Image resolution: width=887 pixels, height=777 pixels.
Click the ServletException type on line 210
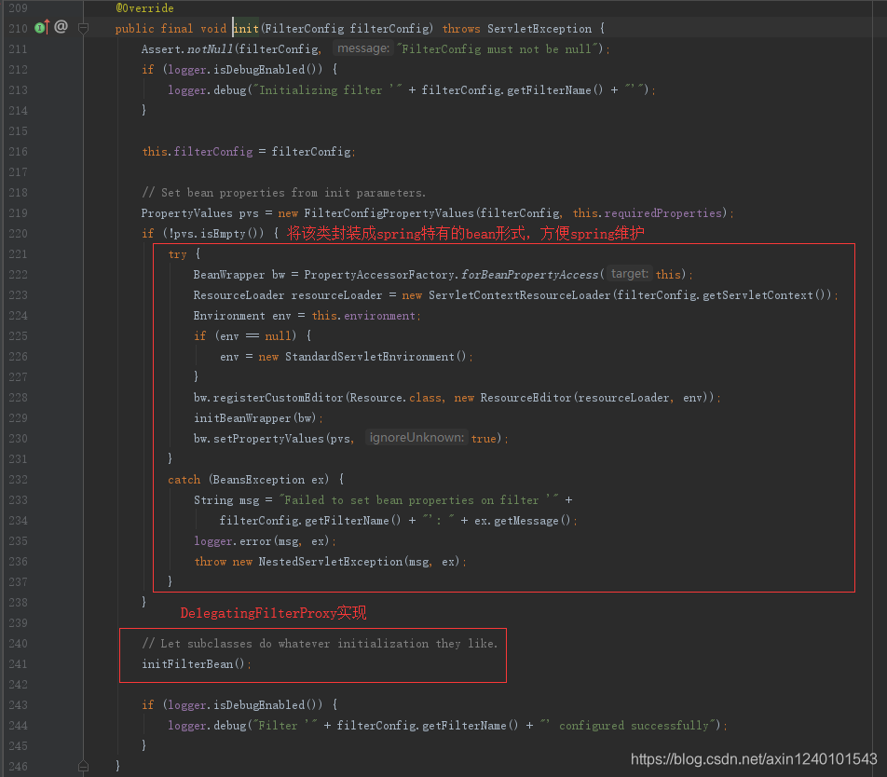(x=539, y=28)
